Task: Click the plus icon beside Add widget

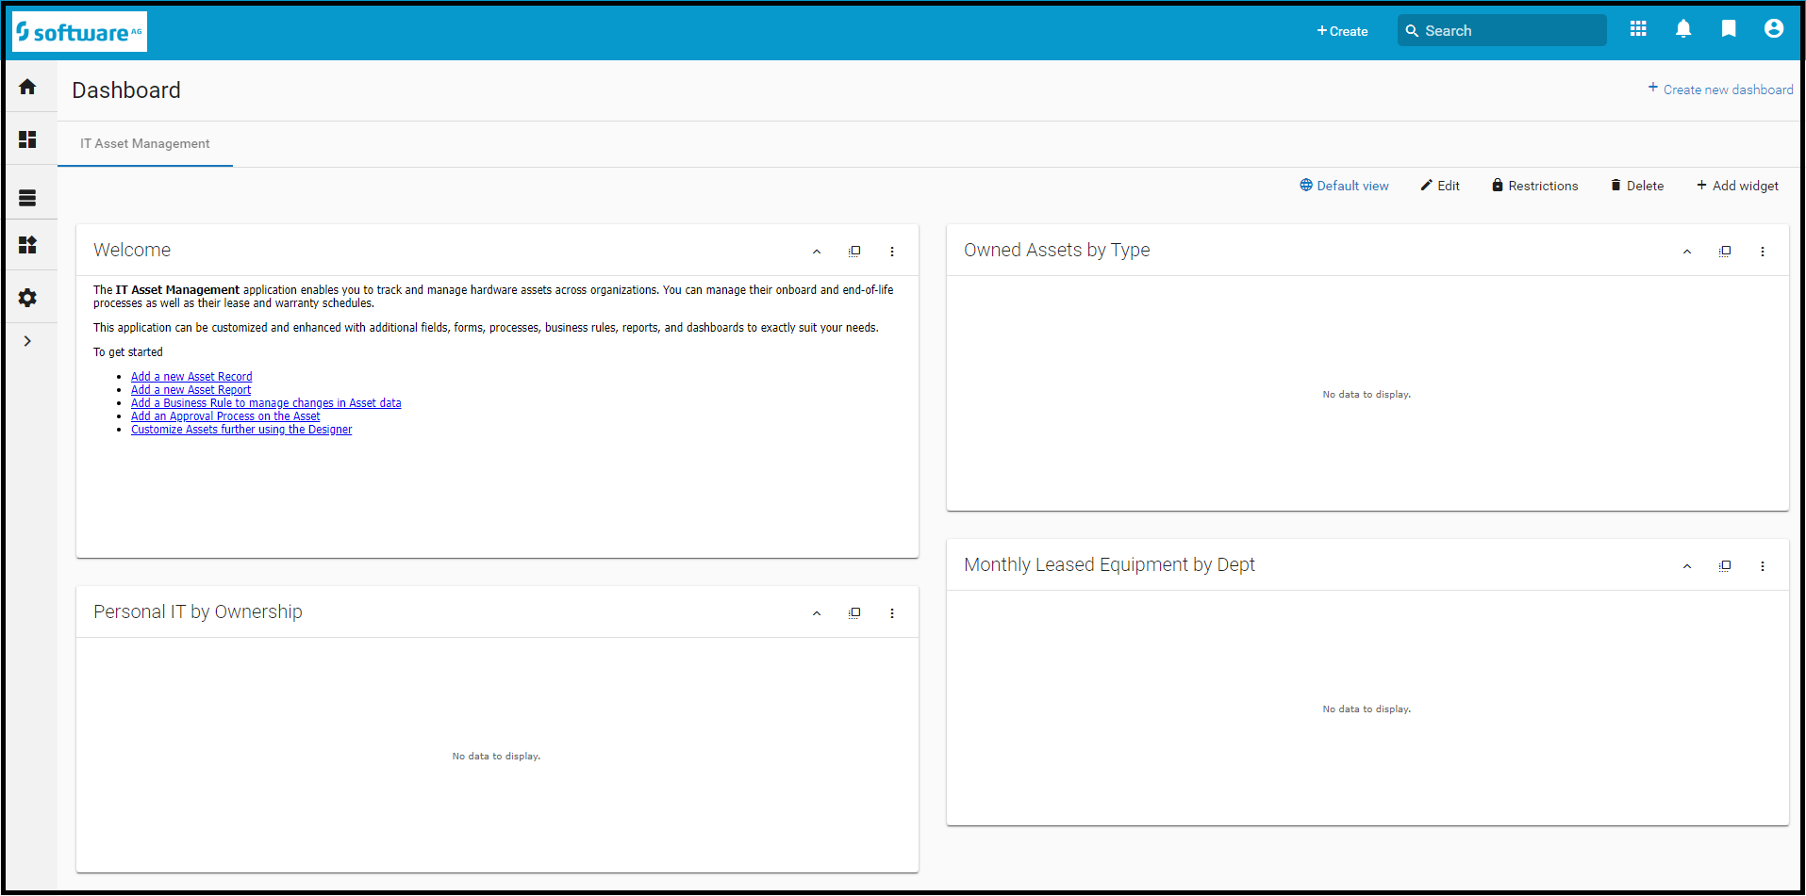Action: (x=1702, y=185)
